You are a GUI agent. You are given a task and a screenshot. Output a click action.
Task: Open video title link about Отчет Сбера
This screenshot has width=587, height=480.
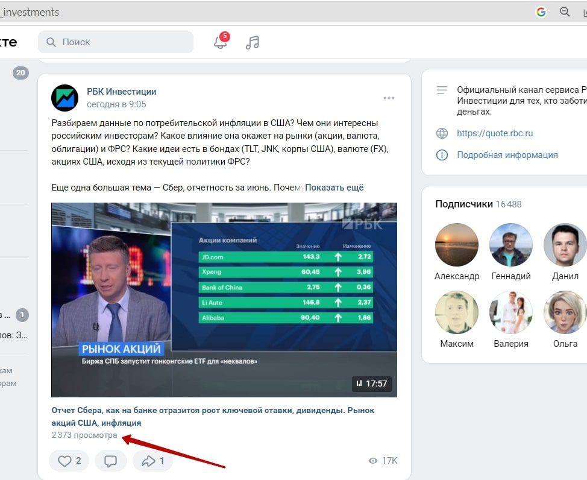tap(213, 416)
